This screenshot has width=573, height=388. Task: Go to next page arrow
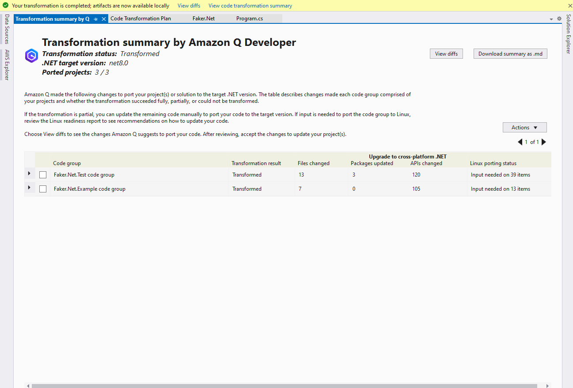coord(544,142)
